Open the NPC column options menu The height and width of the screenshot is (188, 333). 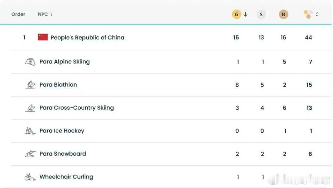pos(51,14)
